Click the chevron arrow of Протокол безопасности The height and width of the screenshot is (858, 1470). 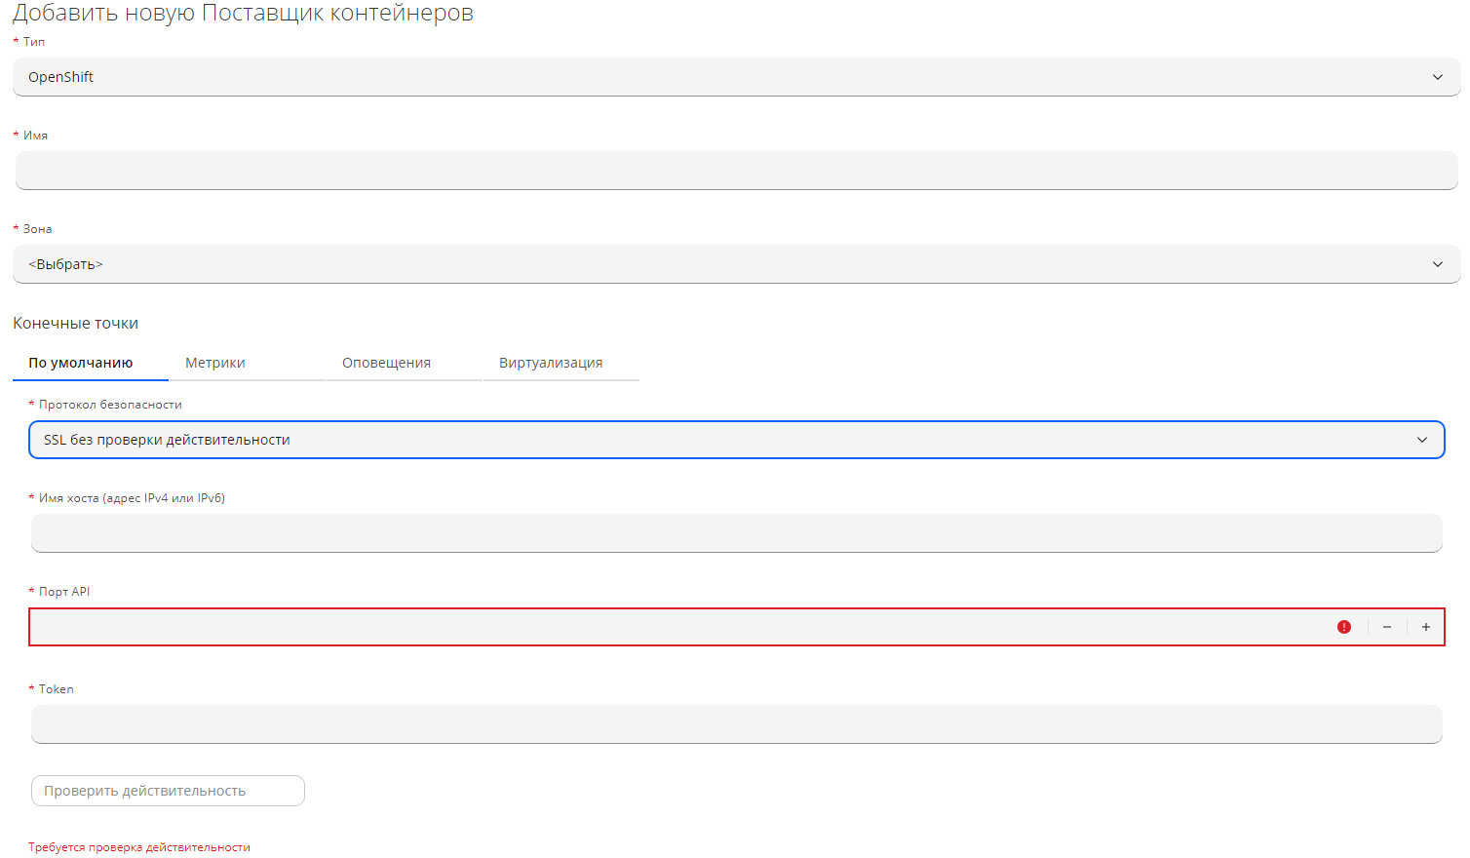click(1421, 440)
